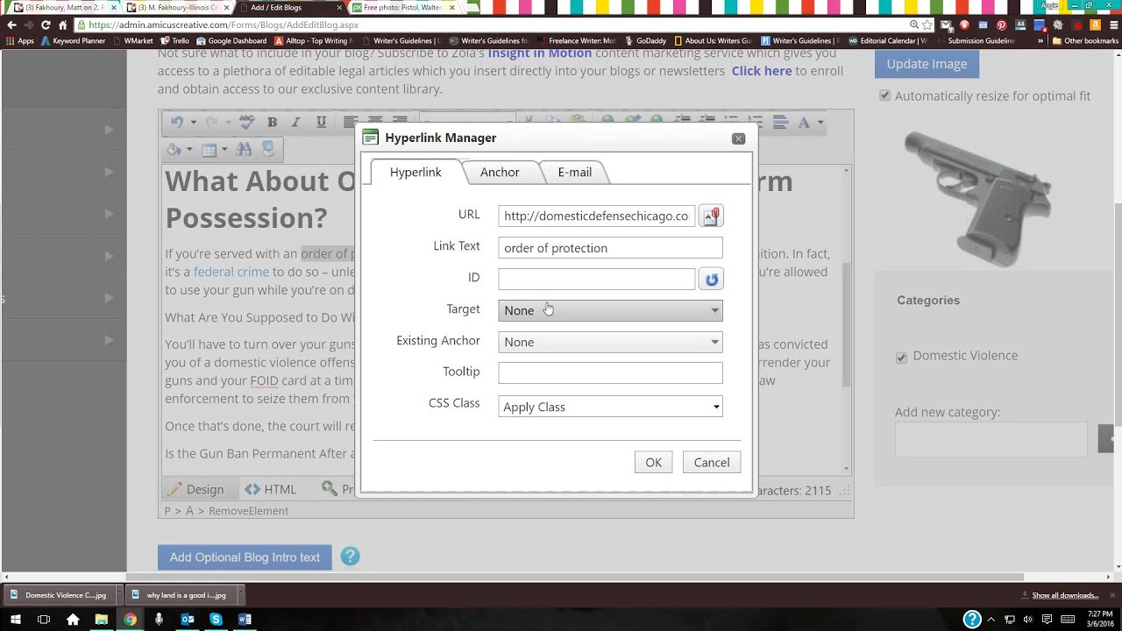The height and width of the screenshot is (631, 1122).
Task: Expand the insert table dropdown arrow
Action: 224,150
